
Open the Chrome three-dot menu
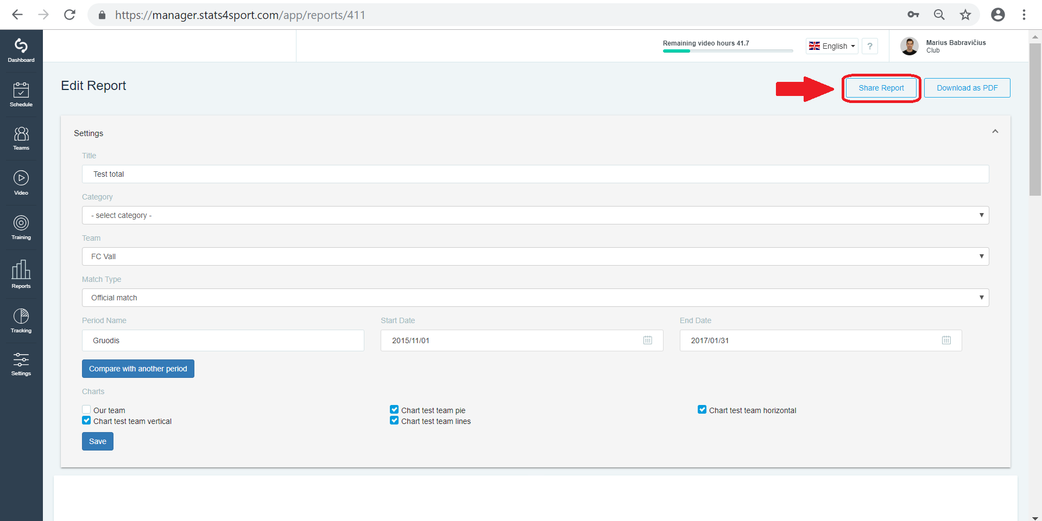click(x=1024, y=15)
